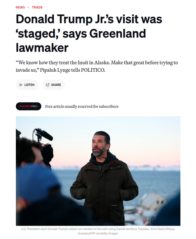Image resolution: width=196 pixels, height=239 pixels.
Task: Click the microphone in the photo
Action: [44, 134]
